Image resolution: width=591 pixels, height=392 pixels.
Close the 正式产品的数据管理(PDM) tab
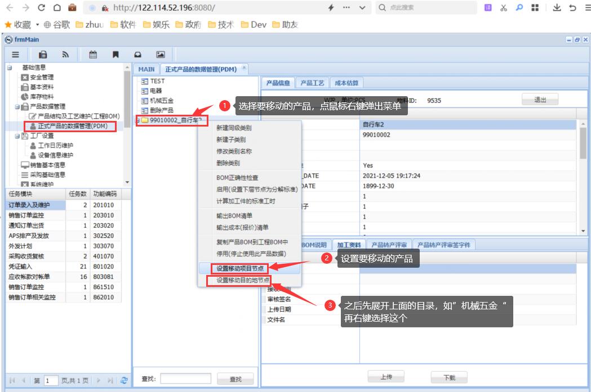pyautogui.click(x=244, y=67)
